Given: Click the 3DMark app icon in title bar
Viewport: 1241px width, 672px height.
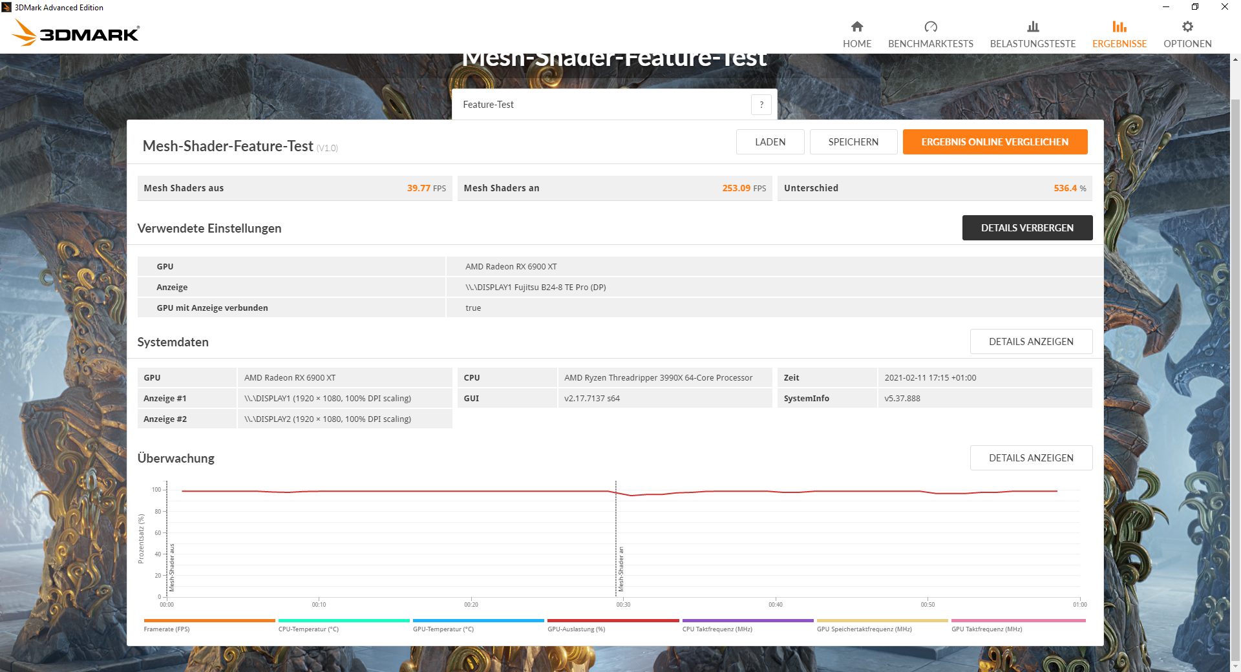Looking at the screenshot, I should point(6,7).
